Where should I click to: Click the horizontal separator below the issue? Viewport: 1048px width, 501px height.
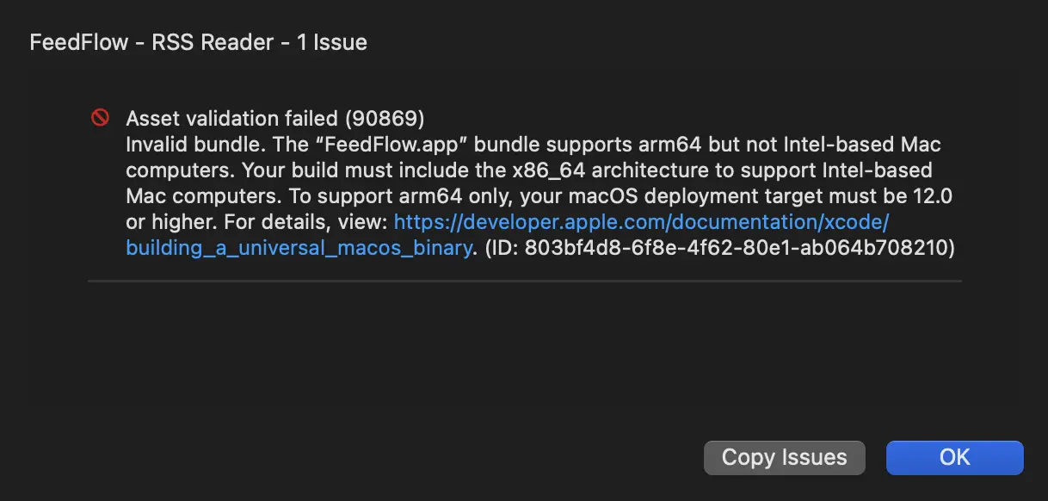[x=524, y=281]
